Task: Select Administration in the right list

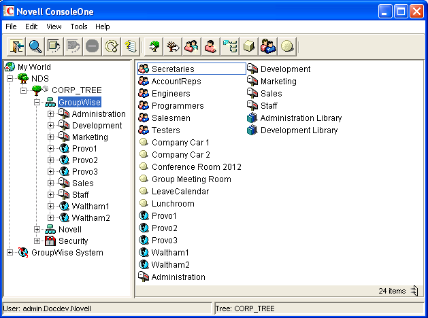Action: coord(178,277)
